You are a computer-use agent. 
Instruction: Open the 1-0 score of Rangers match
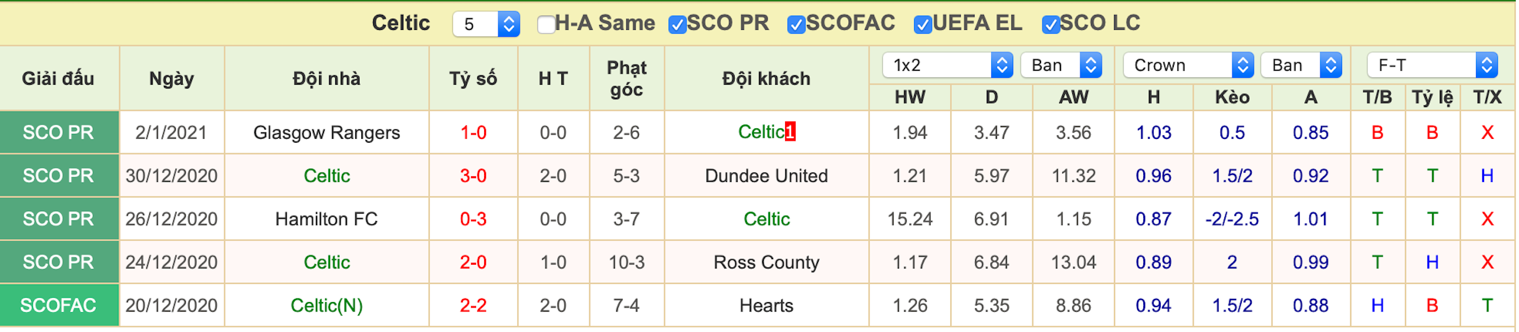[473, 133]
